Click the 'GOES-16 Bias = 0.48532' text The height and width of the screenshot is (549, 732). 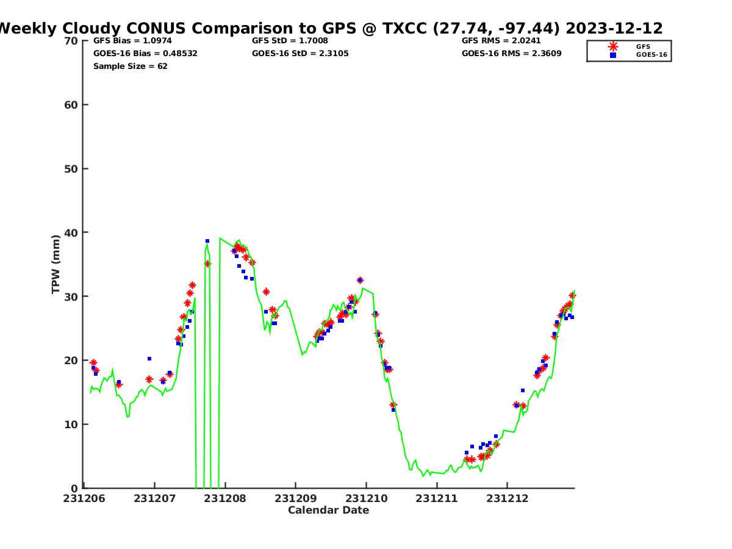(145, 54)
